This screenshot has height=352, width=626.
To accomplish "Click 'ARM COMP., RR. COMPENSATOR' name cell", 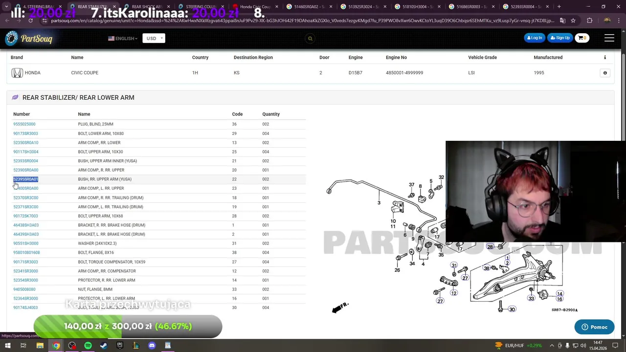I will click(x=107, y=271).
